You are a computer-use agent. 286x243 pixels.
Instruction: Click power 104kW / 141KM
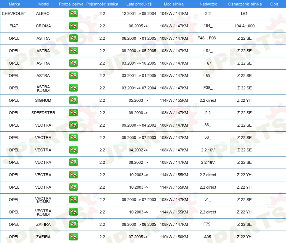(x=174, y=13)
